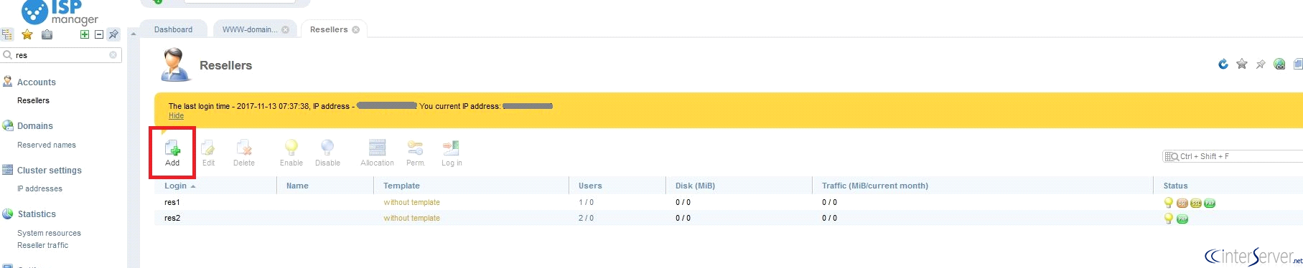This screenshot has height=268, width=1303.
Task: Refresh the Resellers list with the blue arrow
Action: [1223, 64]
